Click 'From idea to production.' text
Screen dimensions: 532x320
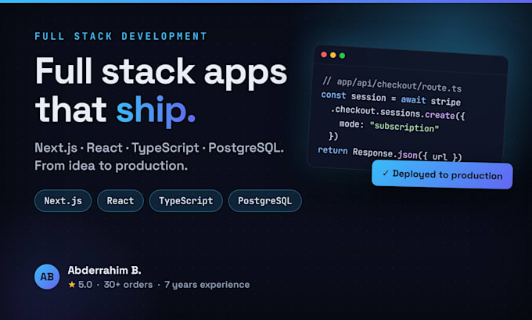(111, 166)
